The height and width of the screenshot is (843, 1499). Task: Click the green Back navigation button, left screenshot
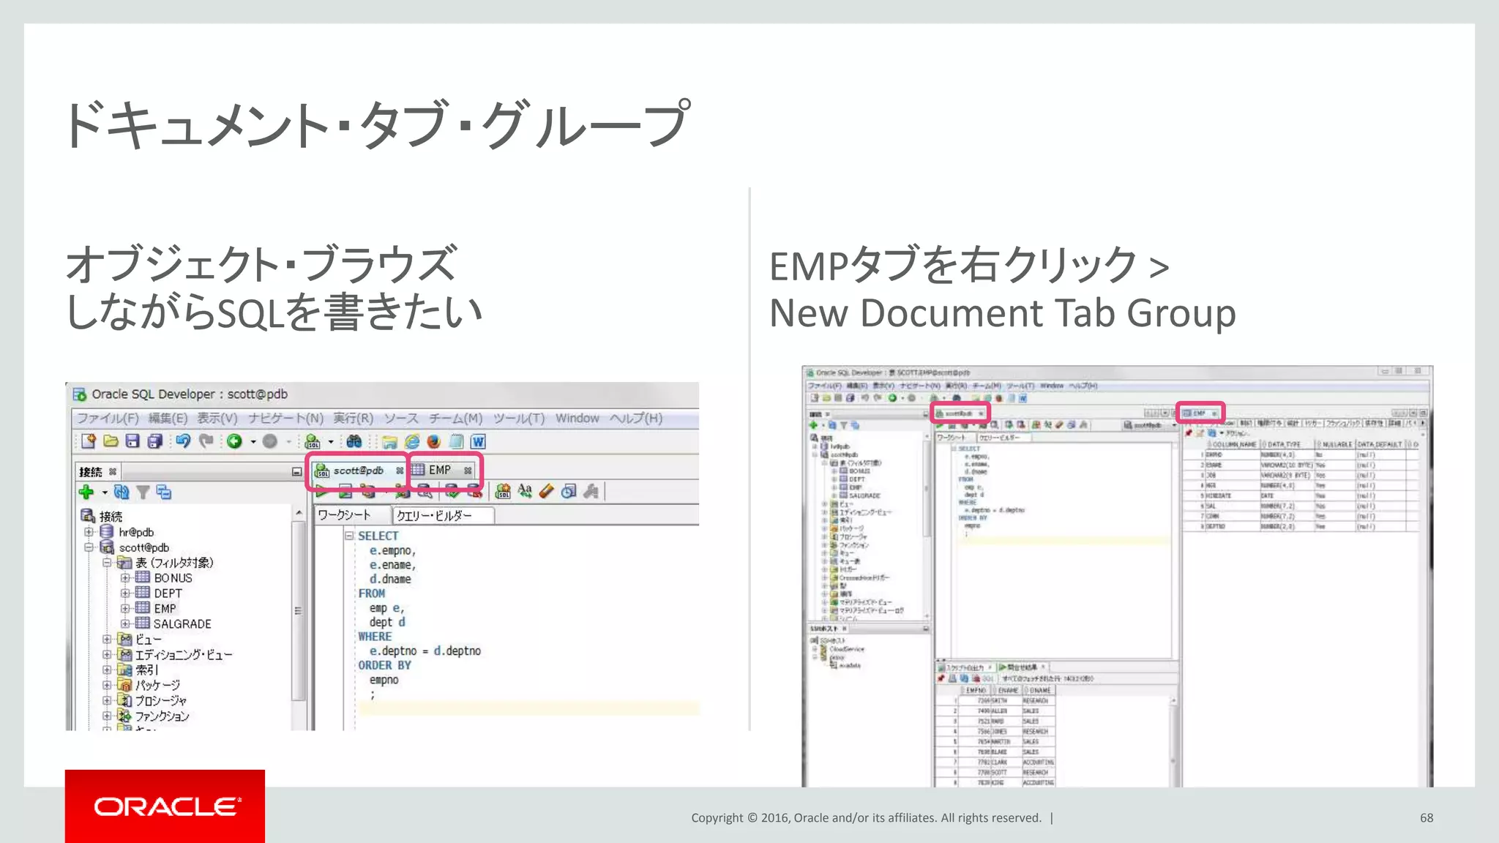coord(234,441)
